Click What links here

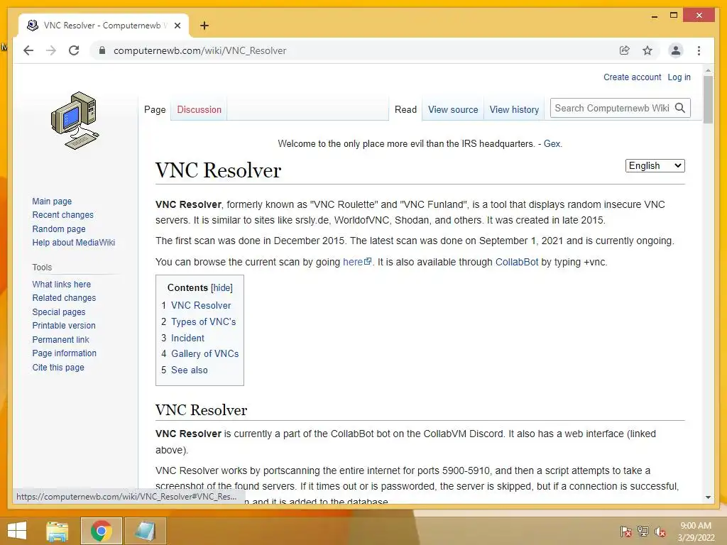[61, 284]
